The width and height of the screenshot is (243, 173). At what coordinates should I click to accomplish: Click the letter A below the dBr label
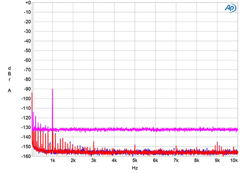click(x=9, y=91)
